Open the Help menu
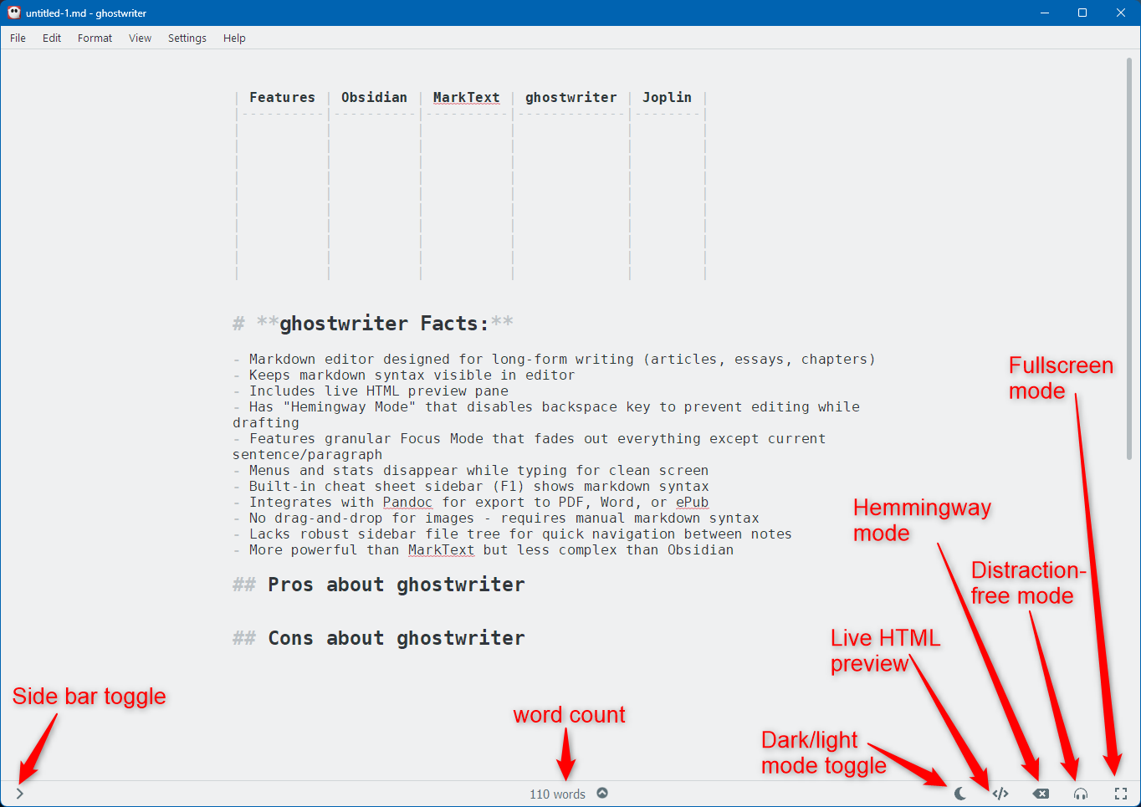1141x807 pixels. pos(234,38)
